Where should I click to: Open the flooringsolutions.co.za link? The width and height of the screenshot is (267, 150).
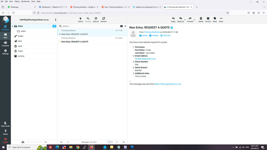click(x=168, y=84)
